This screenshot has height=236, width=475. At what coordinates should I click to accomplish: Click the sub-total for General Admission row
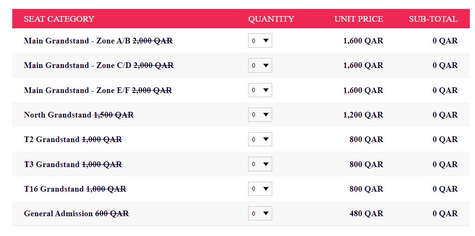(x=445, y=213)
